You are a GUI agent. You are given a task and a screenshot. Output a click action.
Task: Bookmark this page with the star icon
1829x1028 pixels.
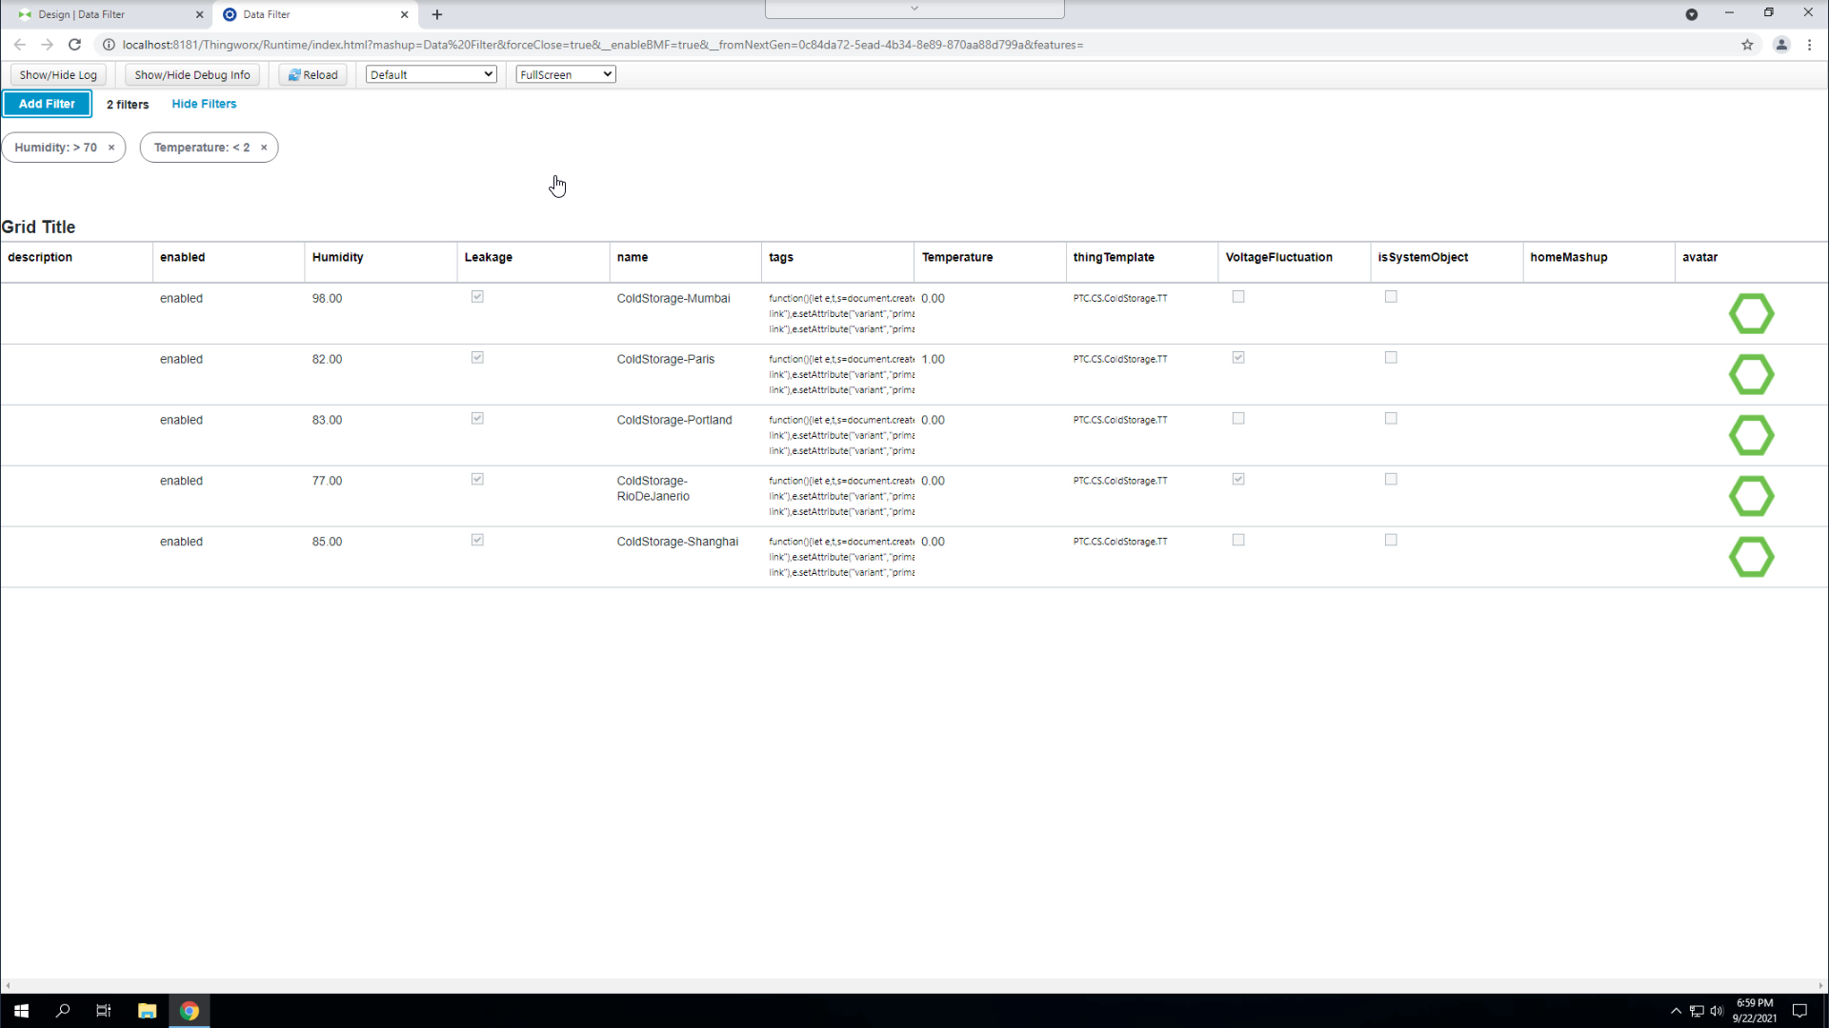[1747, 45]
